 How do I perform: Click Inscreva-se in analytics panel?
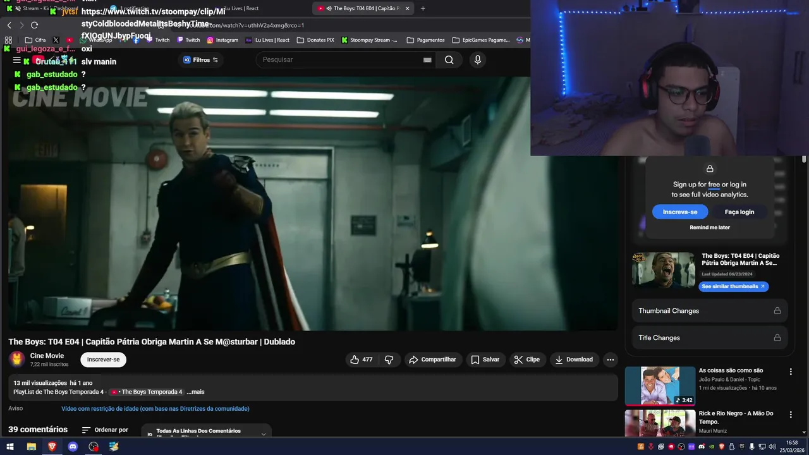[680, 212]
